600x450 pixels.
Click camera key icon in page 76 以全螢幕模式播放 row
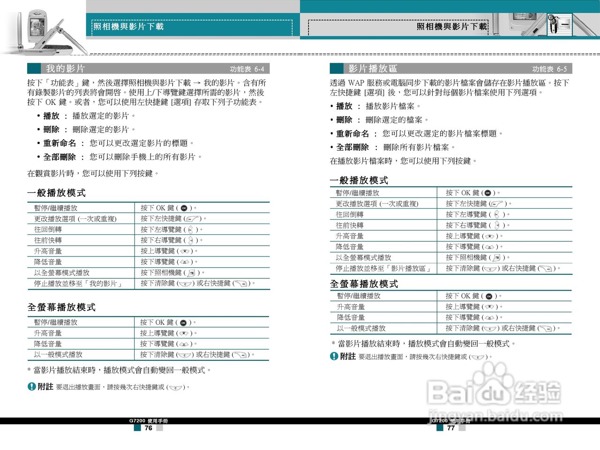click(191, 273)
